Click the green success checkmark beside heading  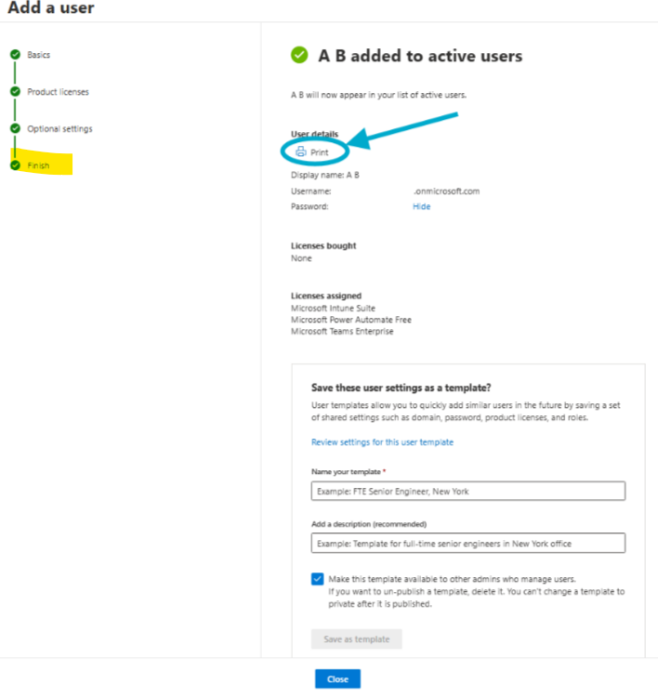click(299, 55)
